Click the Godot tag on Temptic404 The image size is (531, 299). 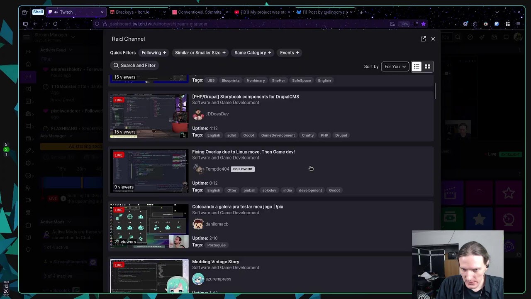pos(334,190)
